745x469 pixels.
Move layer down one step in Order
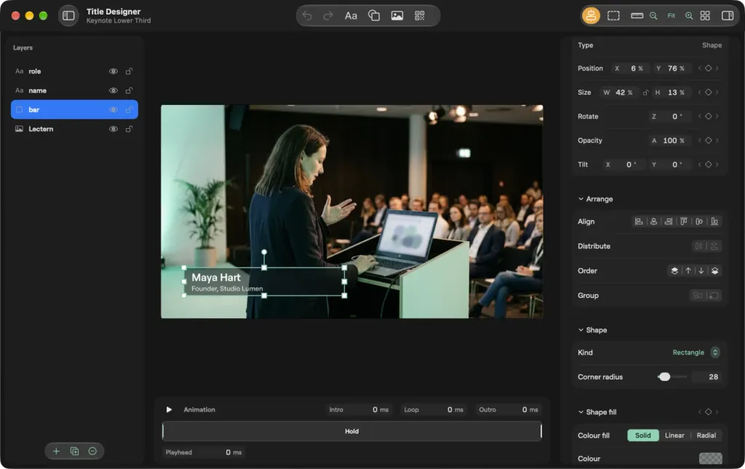[x=701, y=271]
